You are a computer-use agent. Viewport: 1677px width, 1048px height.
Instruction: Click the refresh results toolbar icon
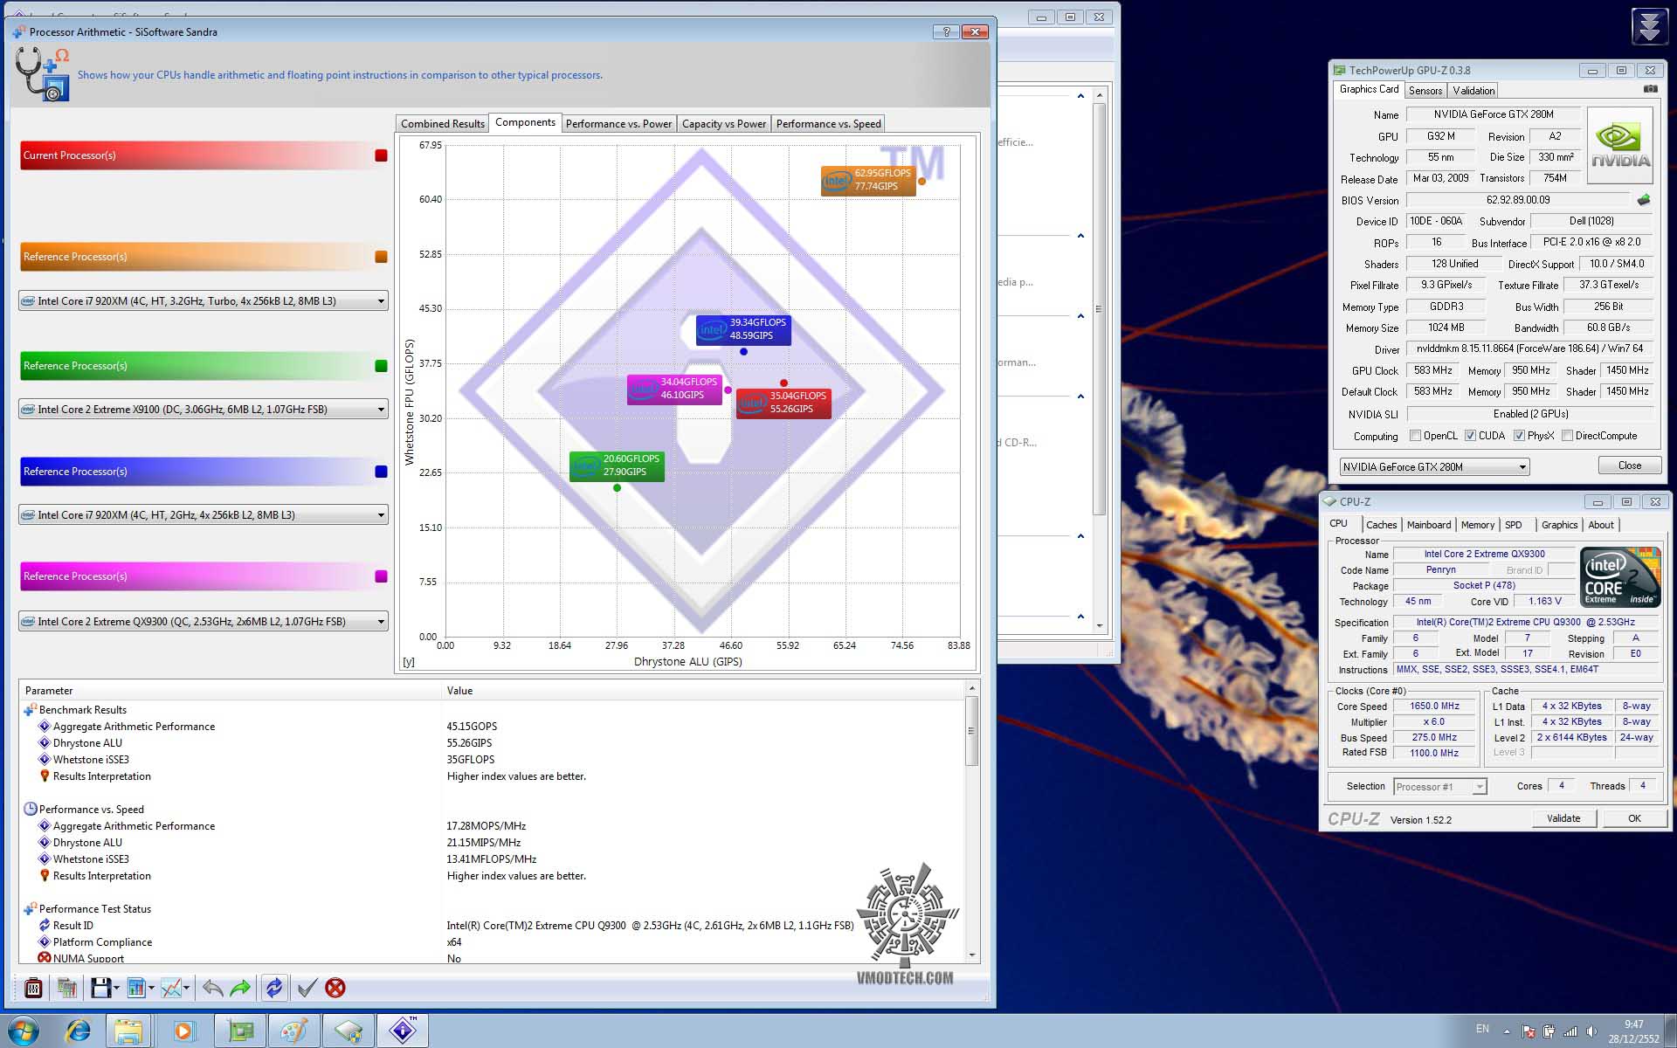[273, 988]
